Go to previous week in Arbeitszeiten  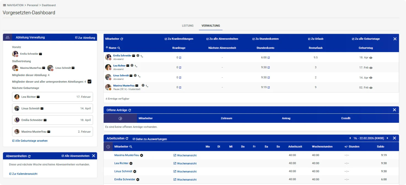350,138
